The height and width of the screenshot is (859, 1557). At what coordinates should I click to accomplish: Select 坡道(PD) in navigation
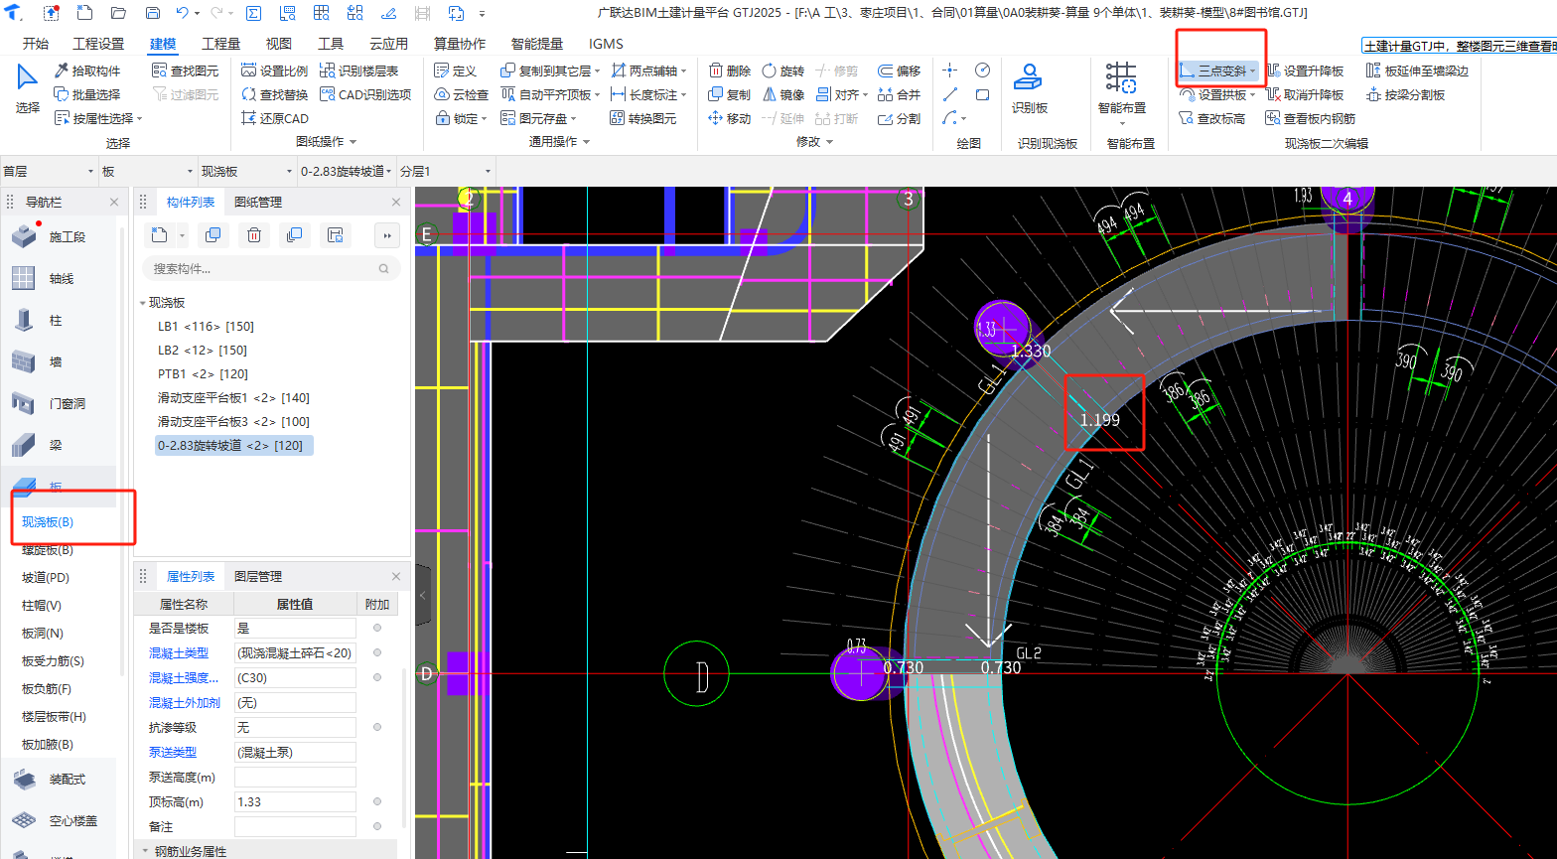point(46,577)
